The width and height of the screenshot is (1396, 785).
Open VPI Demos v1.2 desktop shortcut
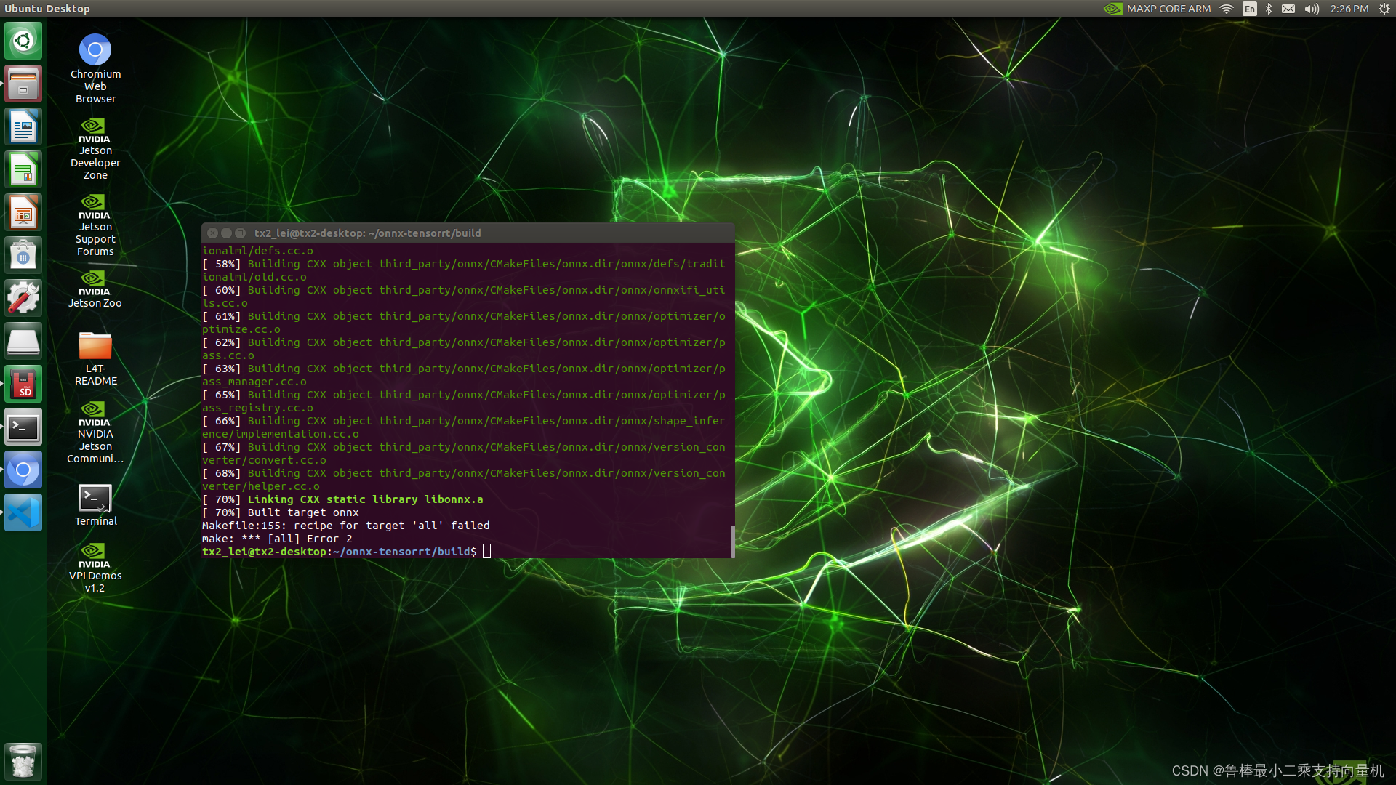(95, 568)
